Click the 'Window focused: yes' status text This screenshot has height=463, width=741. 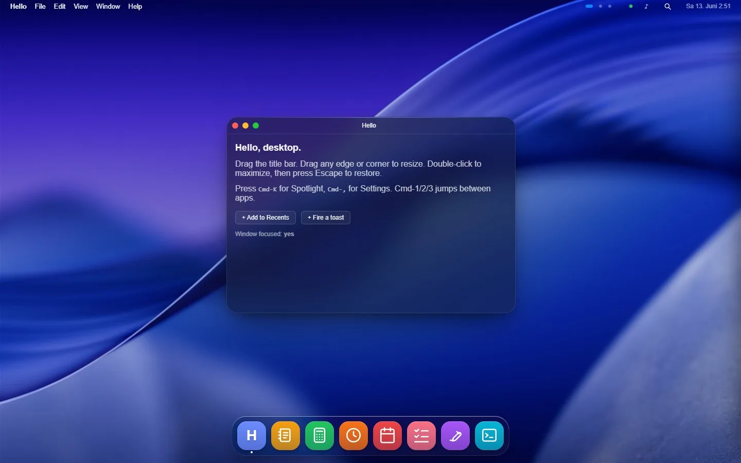(264, 234)
